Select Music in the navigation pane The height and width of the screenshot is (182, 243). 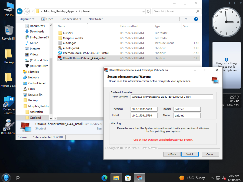[32, 43]
